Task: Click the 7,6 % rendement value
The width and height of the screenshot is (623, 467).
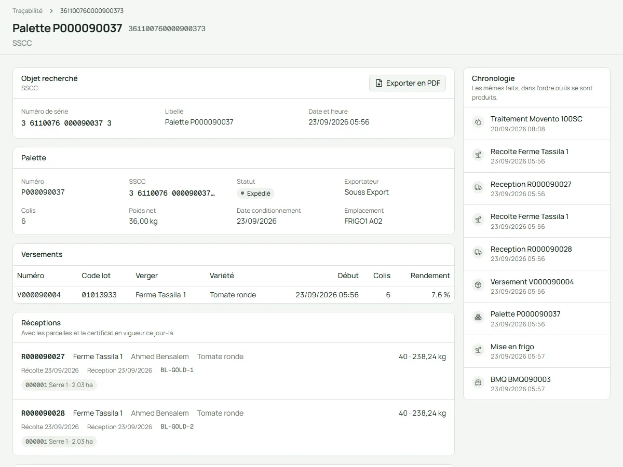Action: click(441, 295)
